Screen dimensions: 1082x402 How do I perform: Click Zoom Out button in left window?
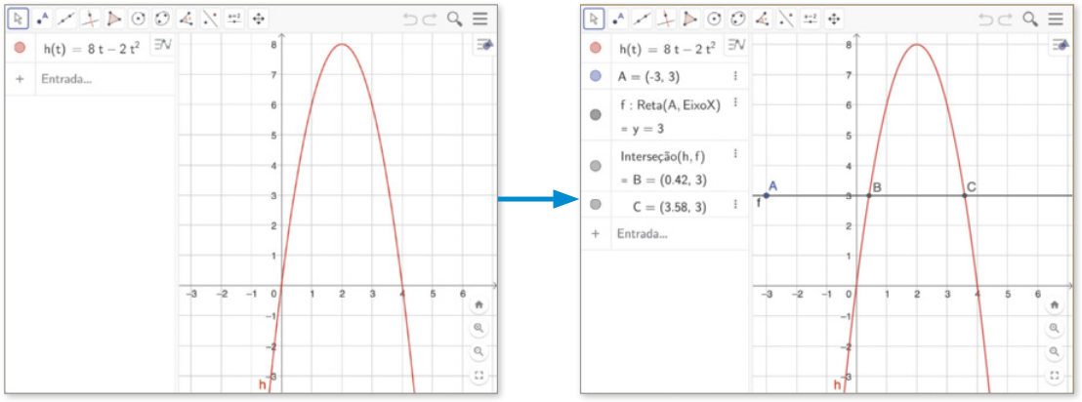point(479,351)
